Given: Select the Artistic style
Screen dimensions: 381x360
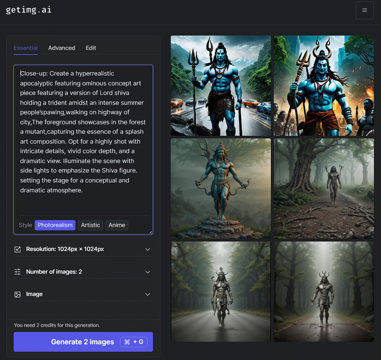Looking at the screenshot, I should coord(90,225).
